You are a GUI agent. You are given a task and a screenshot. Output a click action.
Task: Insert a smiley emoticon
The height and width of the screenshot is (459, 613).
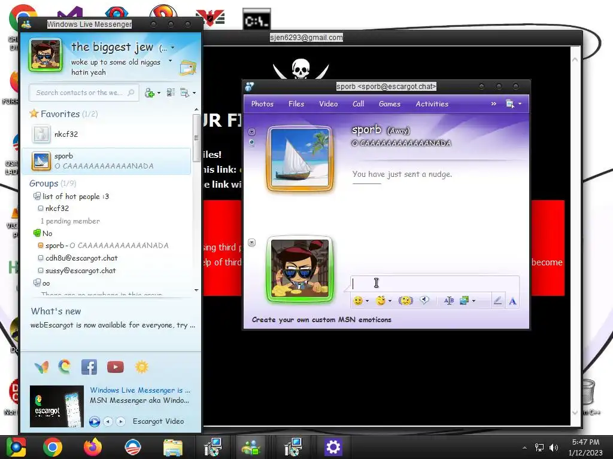click(357, 301)
